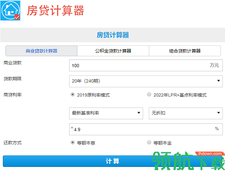Screen dimensions: 225x173
Task: Click the % unit symbol
Action: click(217, 129)
